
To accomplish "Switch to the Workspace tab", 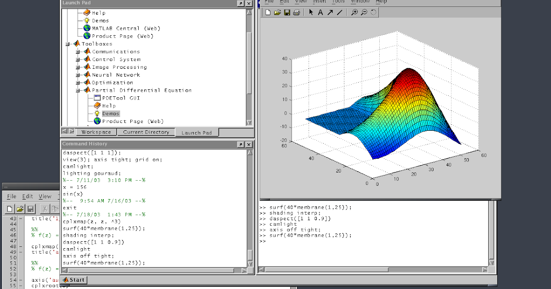I will pos(96,132).
